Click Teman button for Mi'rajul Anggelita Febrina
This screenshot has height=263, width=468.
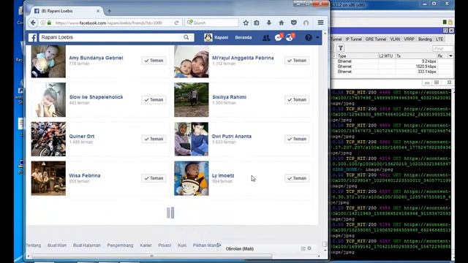tap(297, 61)
